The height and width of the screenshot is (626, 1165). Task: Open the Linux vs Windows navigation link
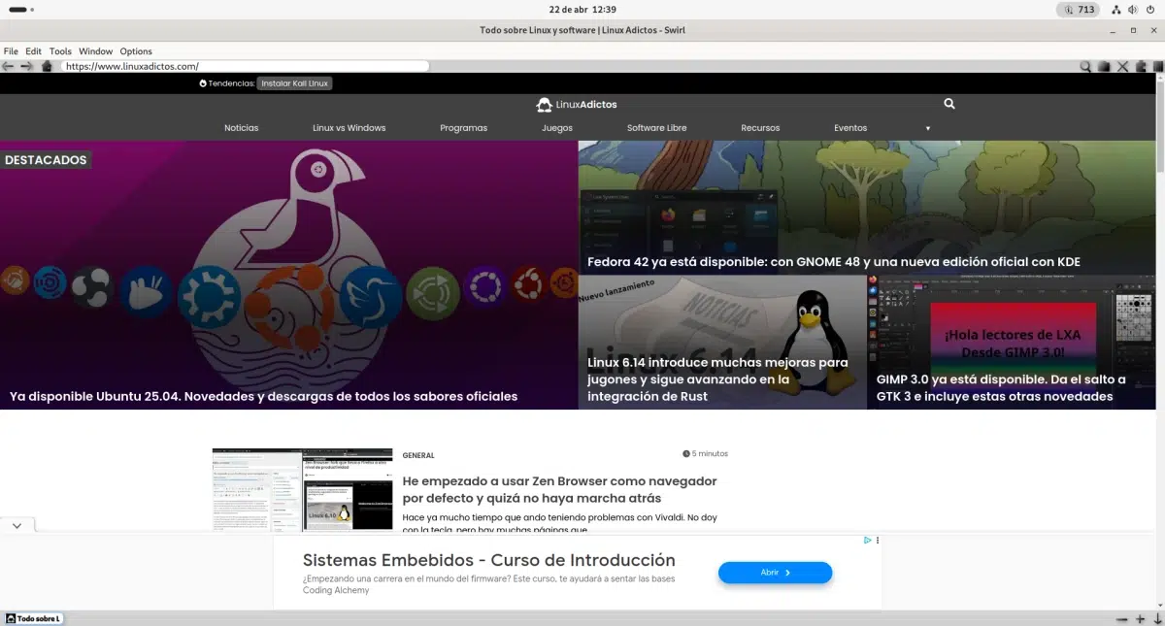tap(349, 128)
